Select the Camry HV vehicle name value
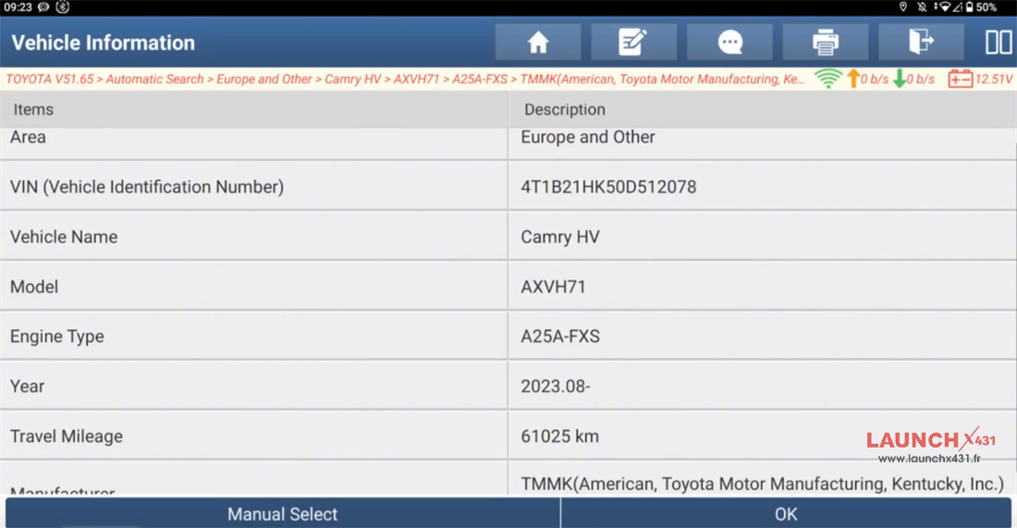The width and height of the screenshot is (1017, 528). click(560, 237)
